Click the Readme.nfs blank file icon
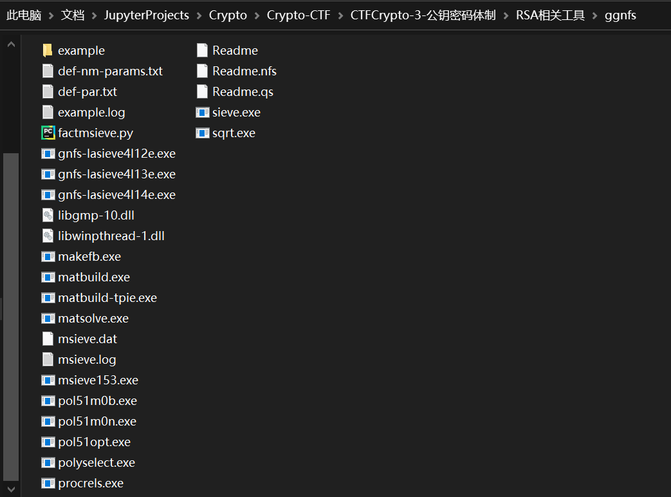Screen dimensions: 671x497 click(203, 71)
